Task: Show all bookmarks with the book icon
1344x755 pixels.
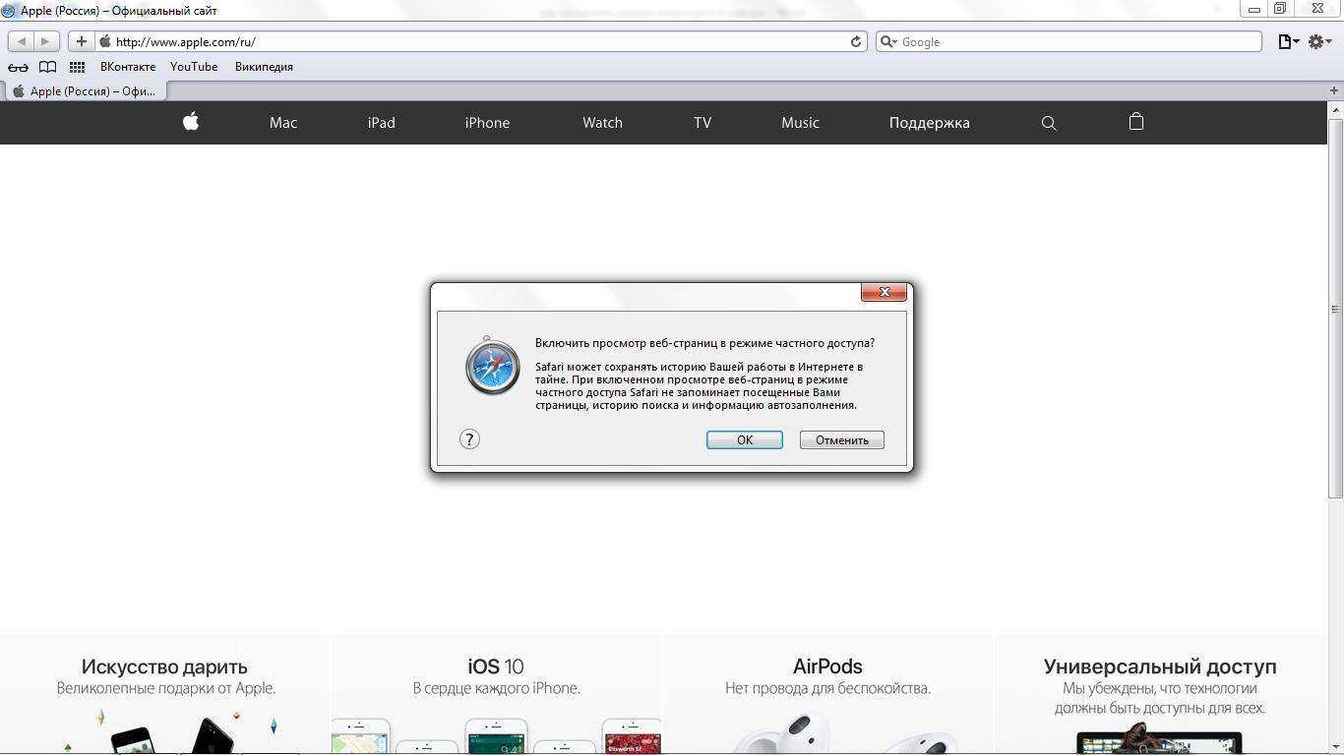Action: 47,67
